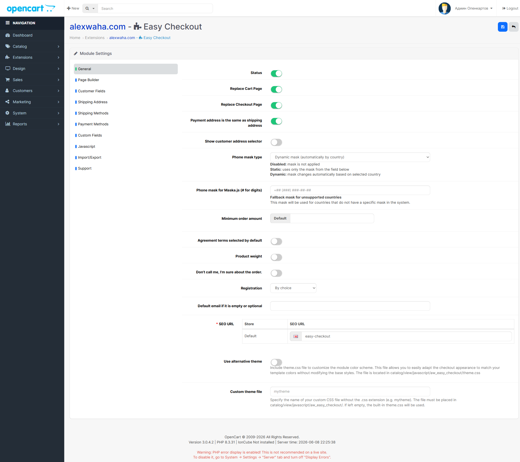This screenshot has width=520, height=462.
Task: Switch to the Page Builder tab
Action: pyautogui.click(x=126, y=80)
